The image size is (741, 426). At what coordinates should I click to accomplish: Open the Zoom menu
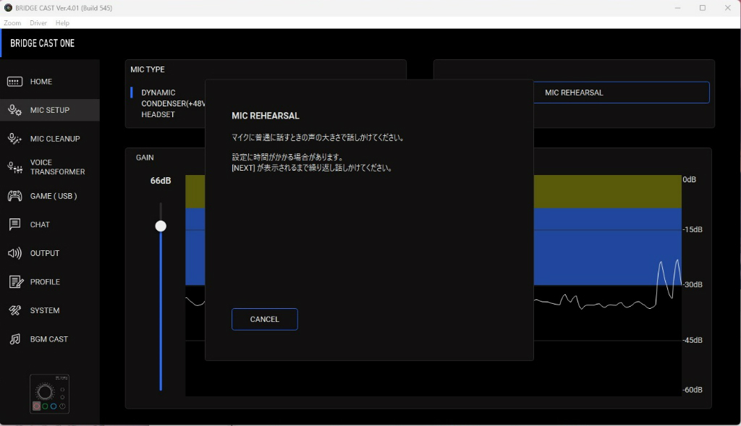pos(12,22)
